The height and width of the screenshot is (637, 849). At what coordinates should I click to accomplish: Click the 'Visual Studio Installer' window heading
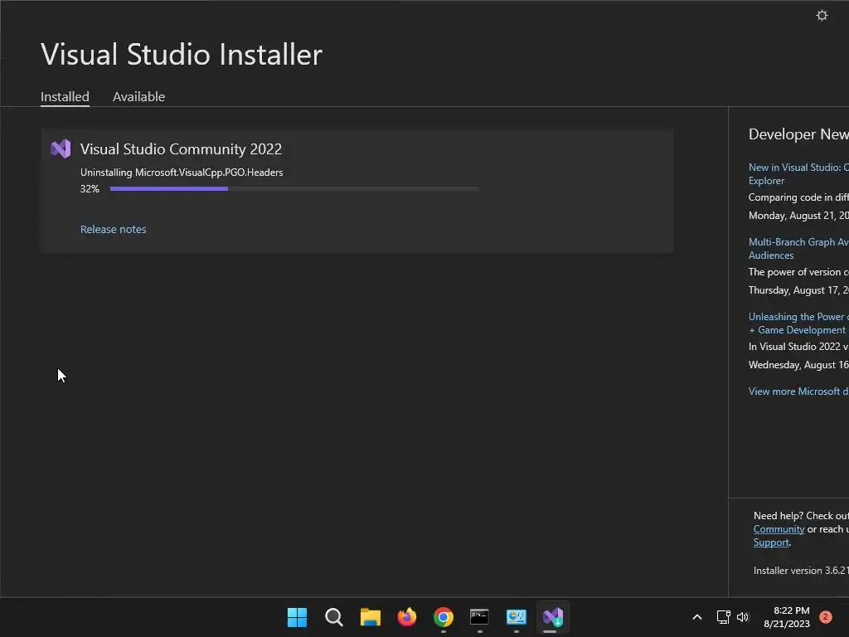pyautogui.click(x=182, y=54)
